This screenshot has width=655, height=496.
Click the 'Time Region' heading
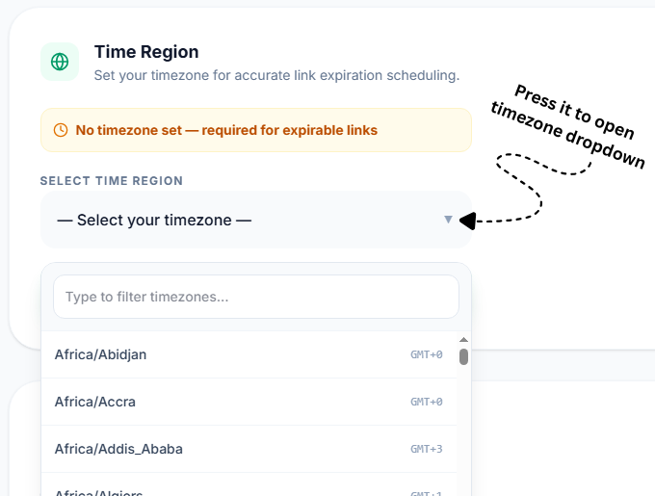pyautogui.click(x=146, y=52)
